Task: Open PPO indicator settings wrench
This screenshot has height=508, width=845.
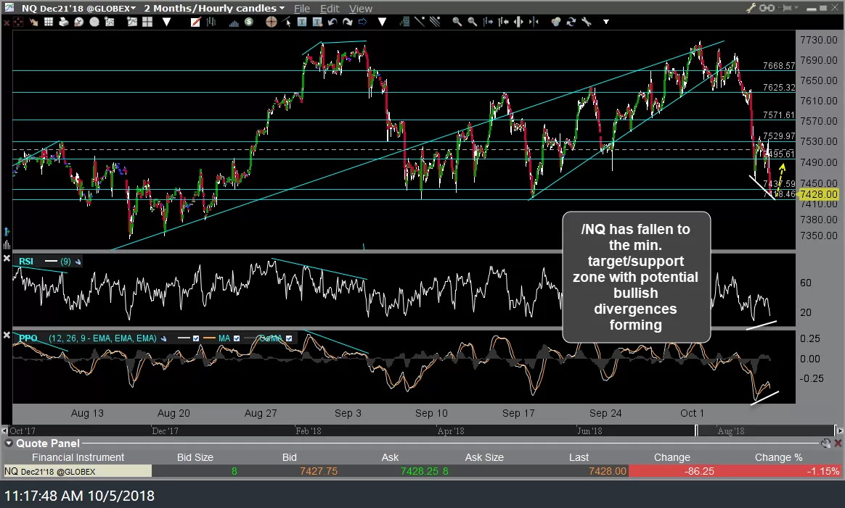Action: (x=163, y=338)
